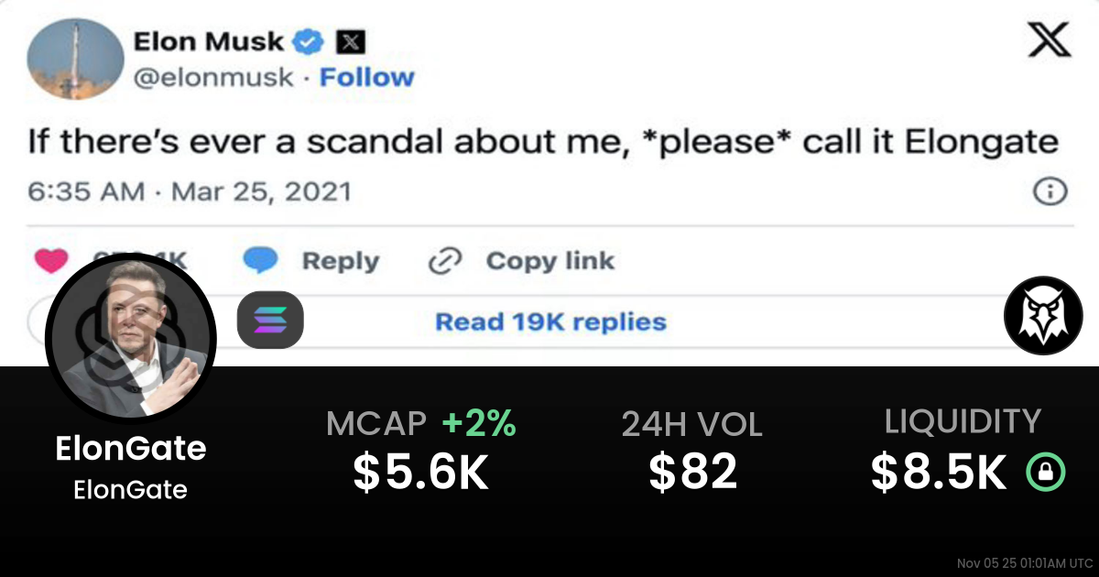The width and height of the screenshot is (1099, 577).
Task: Click the @elonmusk handle
Action: (213, 77)
